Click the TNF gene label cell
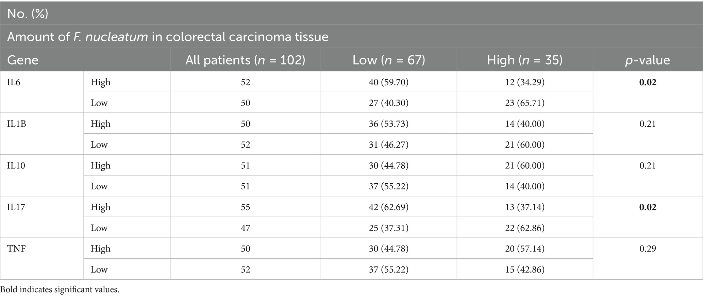 click(17, 249)
